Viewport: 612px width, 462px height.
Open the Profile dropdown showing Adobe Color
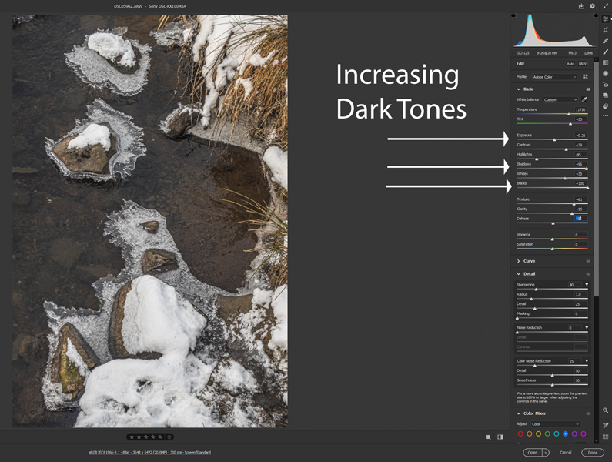point(554,77)
